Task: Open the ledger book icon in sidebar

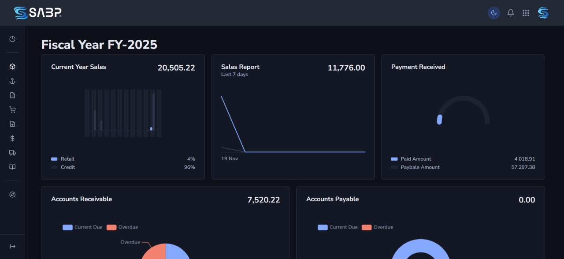Action: click(12, 167)
